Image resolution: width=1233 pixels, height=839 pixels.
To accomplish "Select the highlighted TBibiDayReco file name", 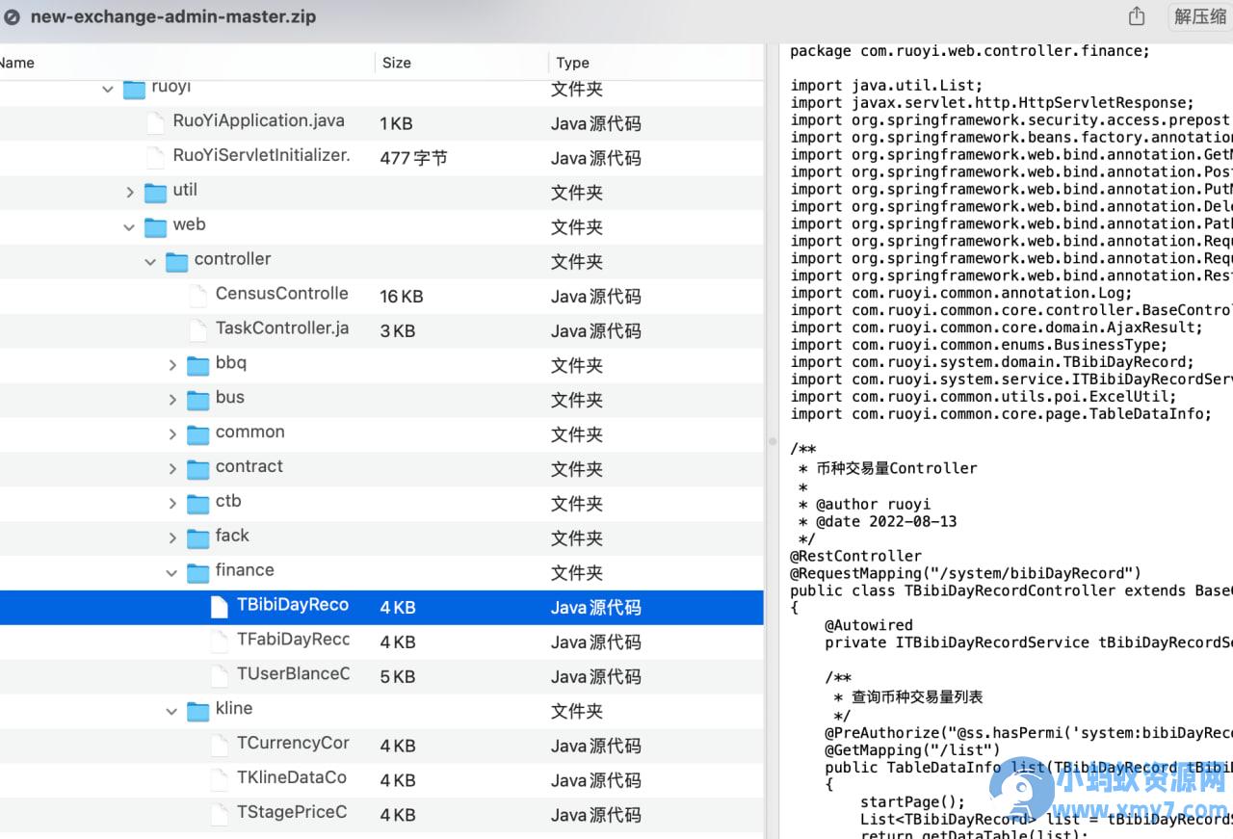I will coord(293,605).
